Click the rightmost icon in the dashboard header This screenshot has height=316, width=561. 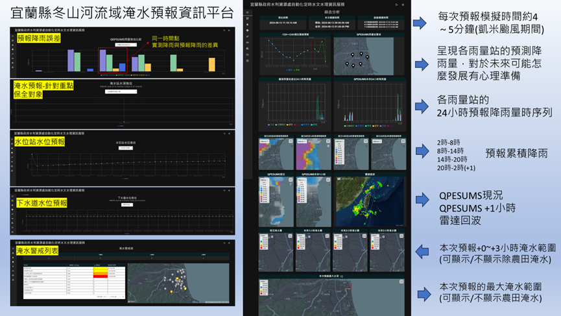(x=403, y=5)
